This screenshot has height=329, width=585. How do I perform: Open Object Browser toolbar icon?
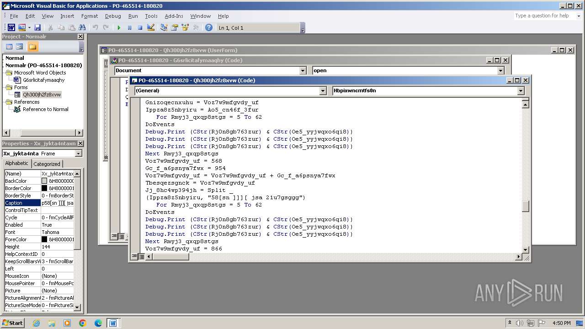(185, 28)
